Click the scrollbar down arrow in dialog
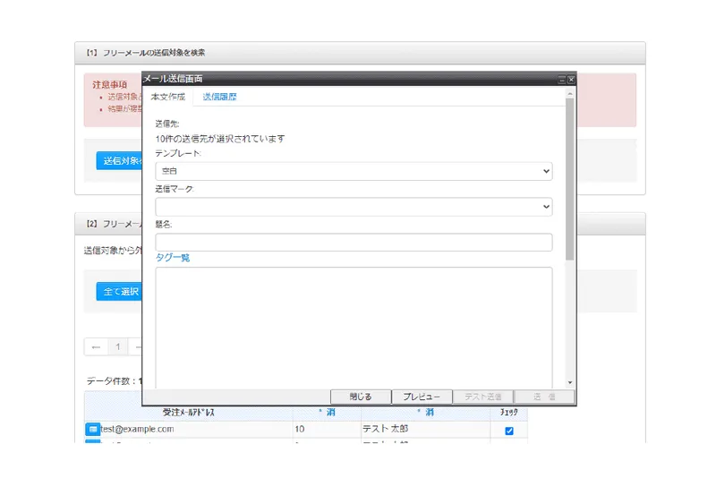Screen dimensions: 716x478 click(x=569, y=382)
